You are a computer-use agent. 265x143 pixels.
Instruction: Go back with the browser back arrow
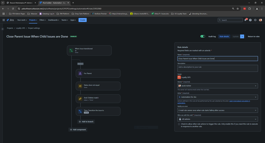pyautogui.click(x=3, y=8)
